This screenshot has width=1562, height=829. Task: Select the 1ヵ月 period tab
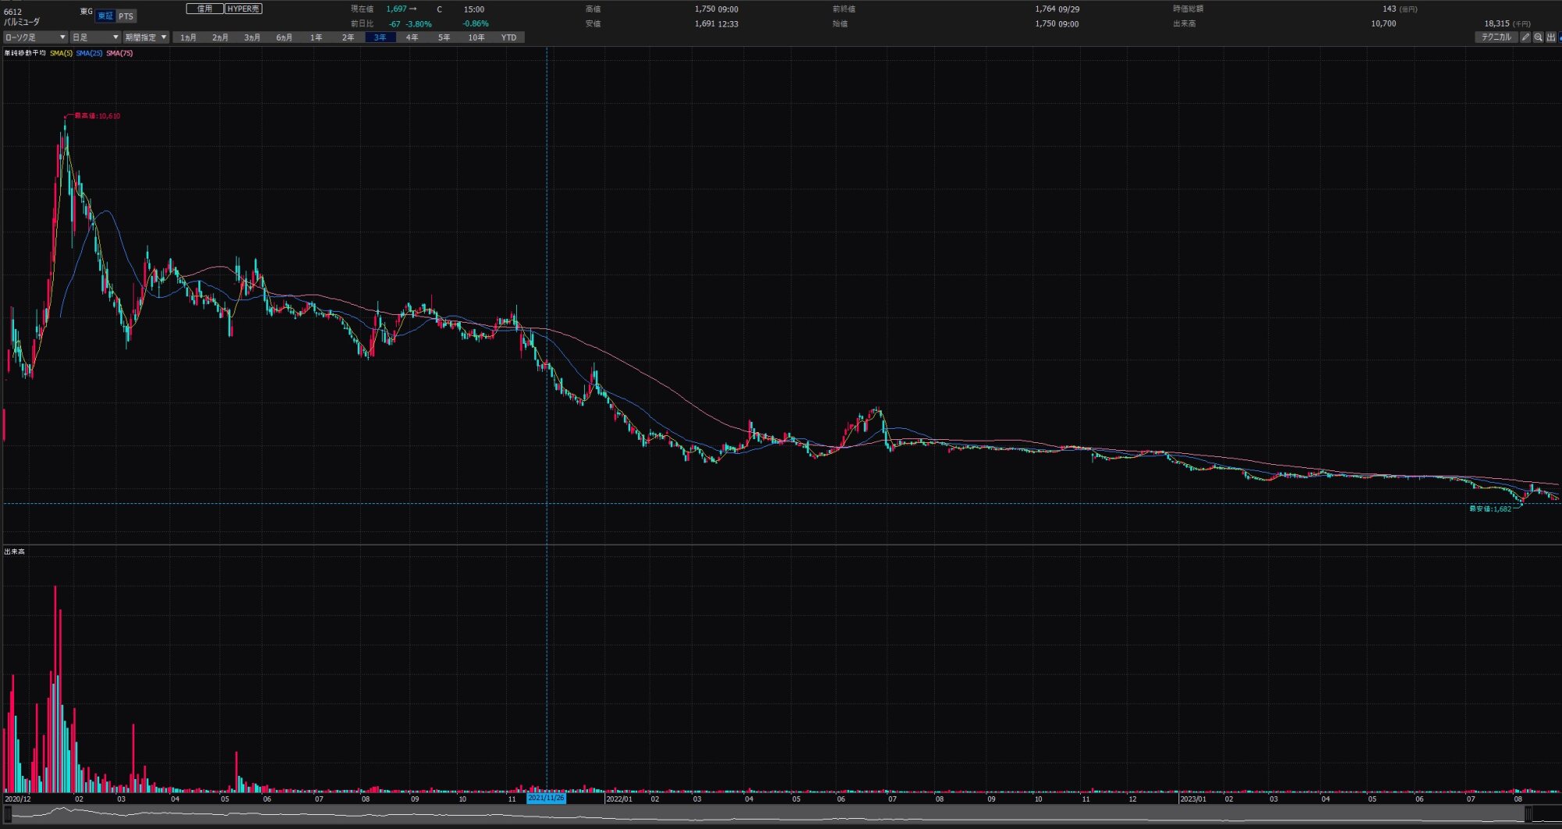pyautogui.click(x=188, y=38)
